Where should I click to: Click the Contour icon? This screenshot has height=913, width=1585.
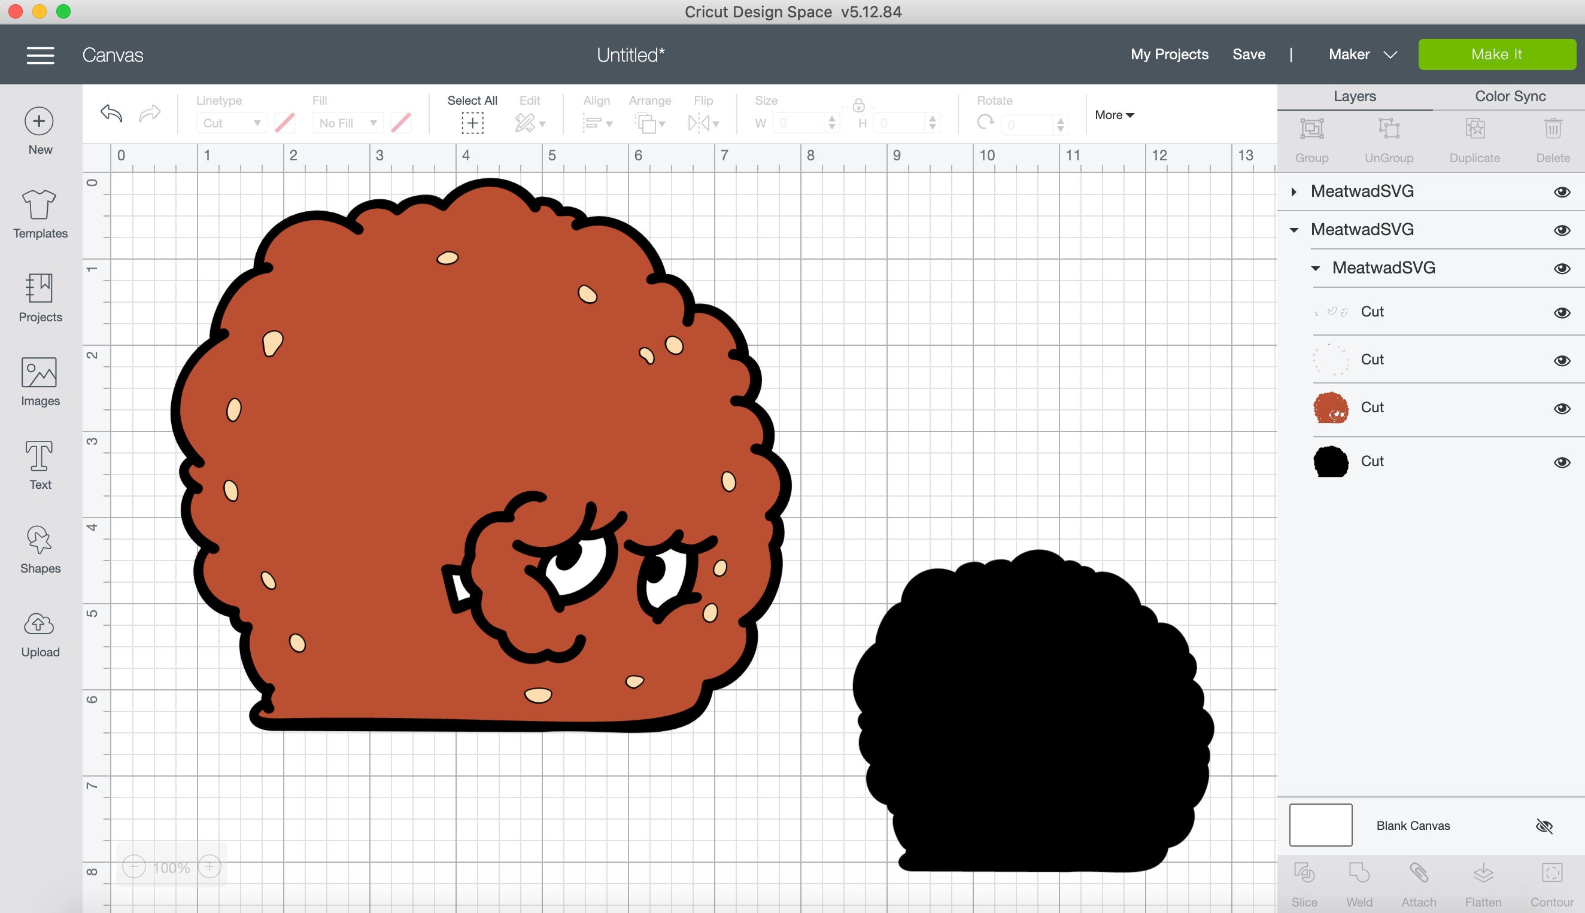click(1553, 872)
